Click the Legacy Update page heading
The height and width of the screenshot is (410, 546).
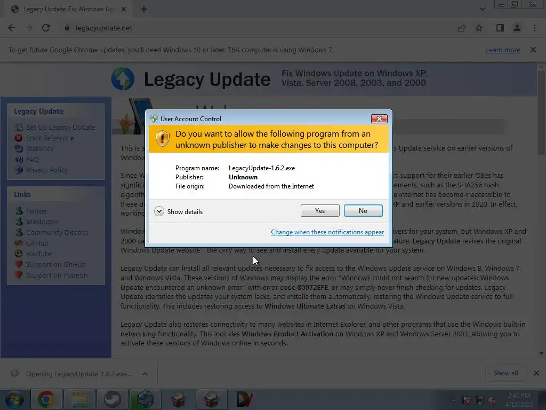click(x=207, y=80)
